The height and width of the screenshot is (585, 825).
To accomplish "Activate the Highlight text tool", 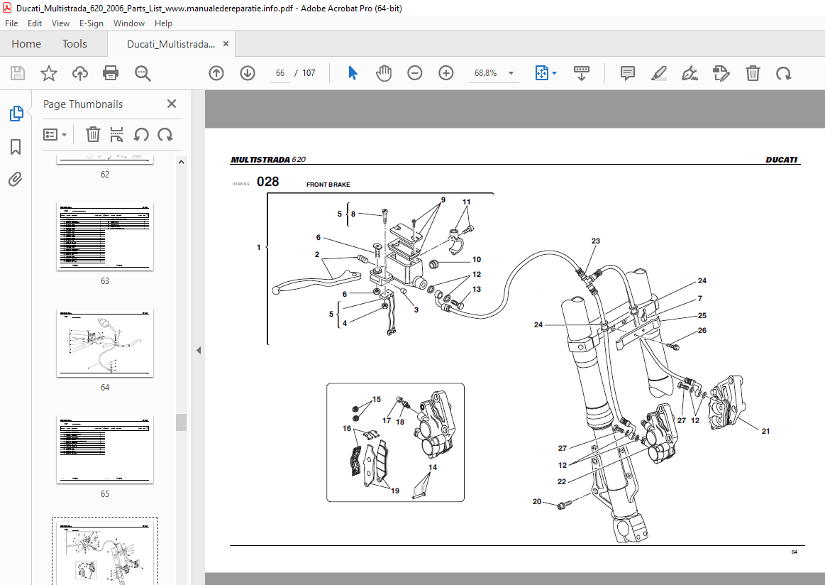I will (658, 72).
